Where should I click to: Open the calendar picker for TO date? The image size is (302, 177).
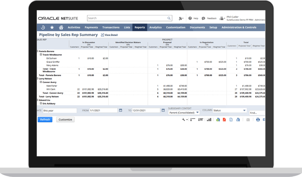163,110
